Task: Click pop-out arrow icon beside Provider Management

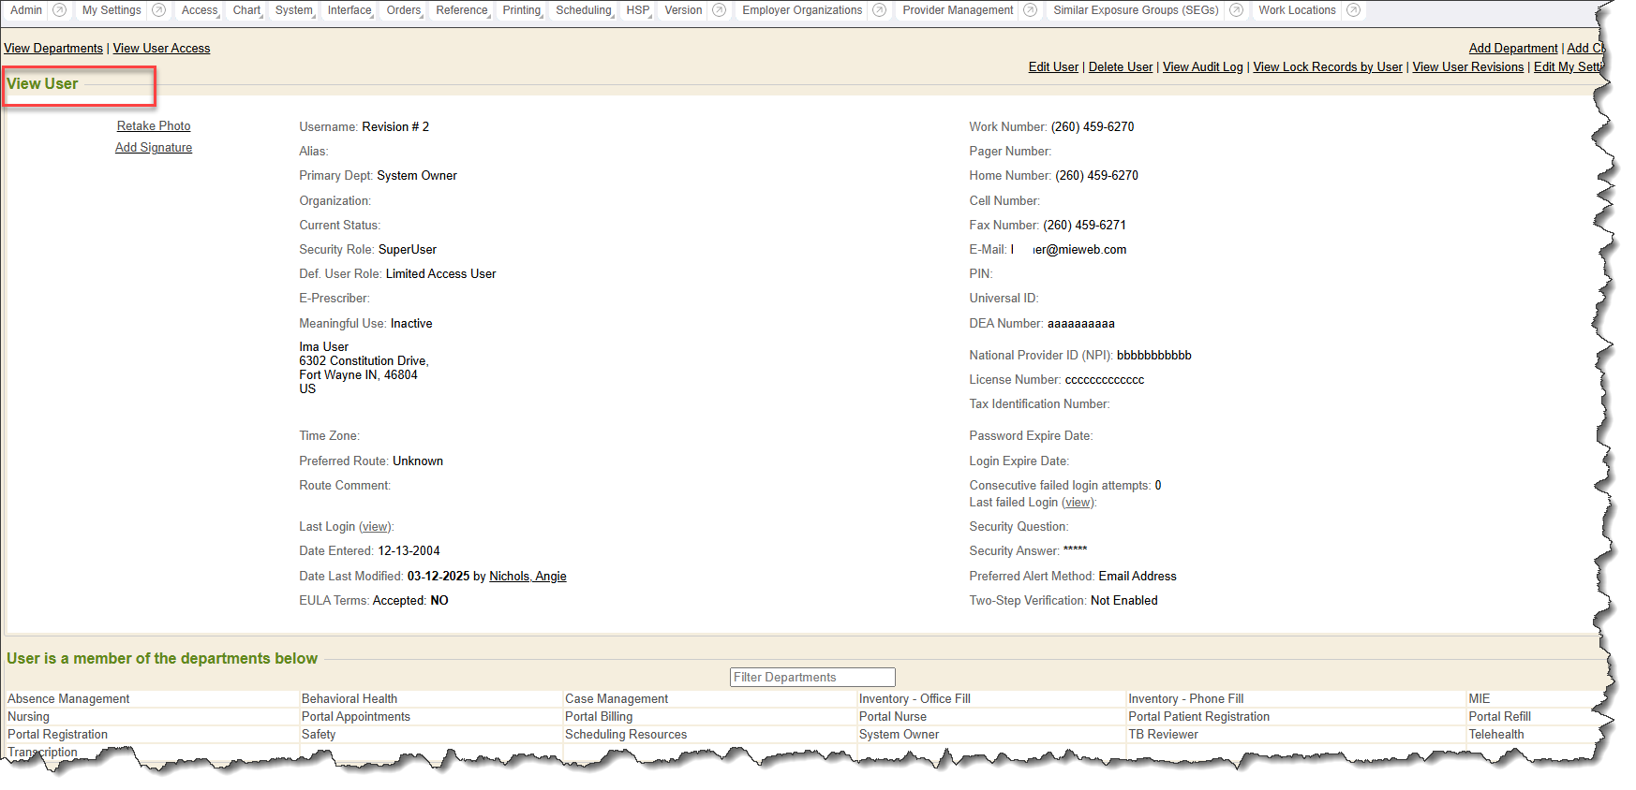Action: [1030, 10]
